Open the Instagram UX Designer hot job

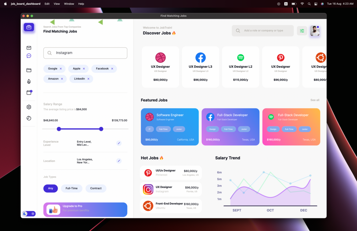click(x=171, y=189)
